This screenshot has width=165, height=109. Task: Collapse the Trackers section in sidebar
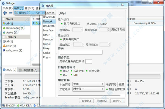point(4,37)
